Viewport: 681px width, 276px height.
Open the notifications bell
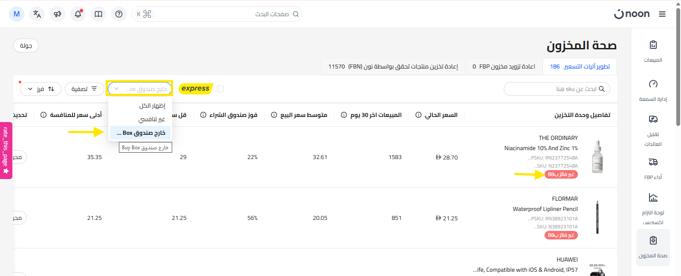coord(78,14)
